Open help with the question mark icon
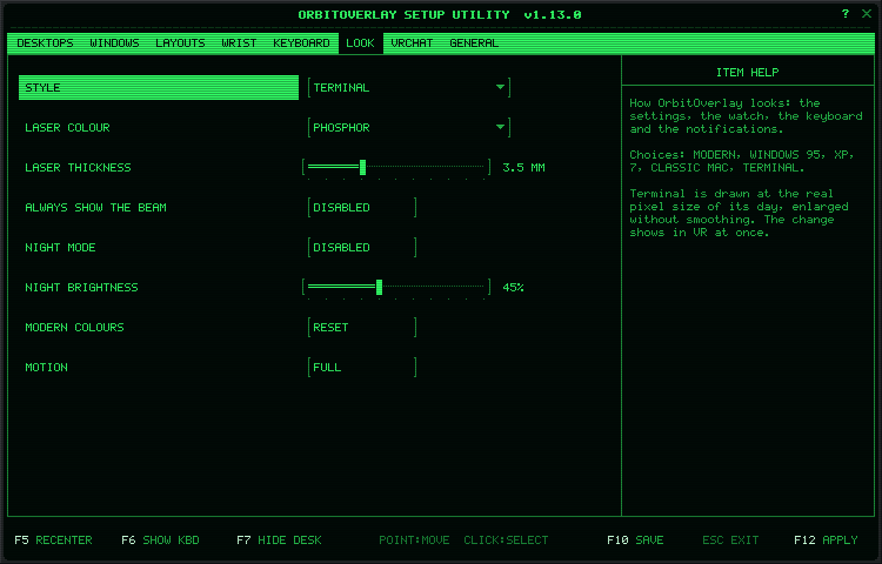Image resolution: width=882 pixels, height=564 pixels. point(845,14)
